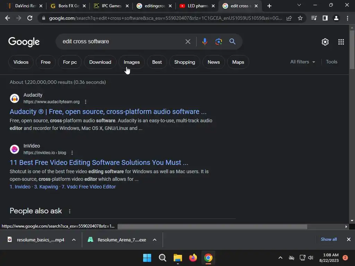355x266 pixels.
Task: Click the Audacity site favicon
Action: click(15, 98)
